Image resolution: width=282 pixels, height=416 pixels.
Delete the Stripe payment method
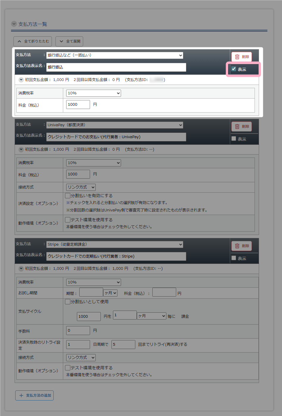coord(241,246)
